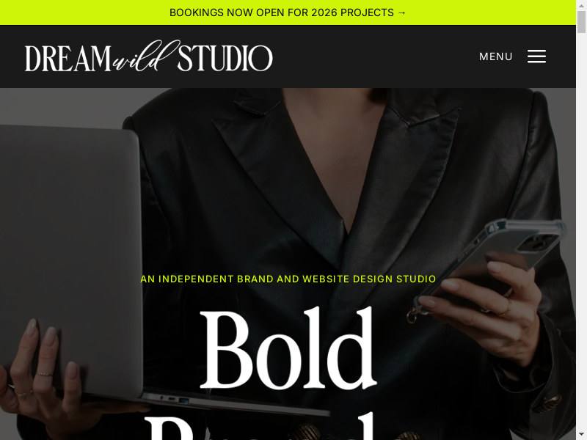Click the vertical scrollbar thumb
This screenshot has height=440, width=587.
click(581, 22)
